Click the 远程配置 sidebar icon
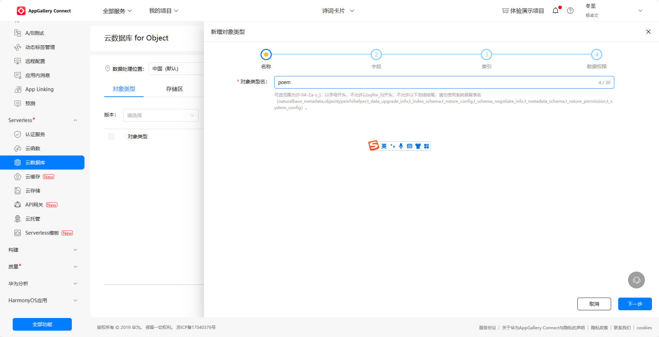 (x=18, y=61)
